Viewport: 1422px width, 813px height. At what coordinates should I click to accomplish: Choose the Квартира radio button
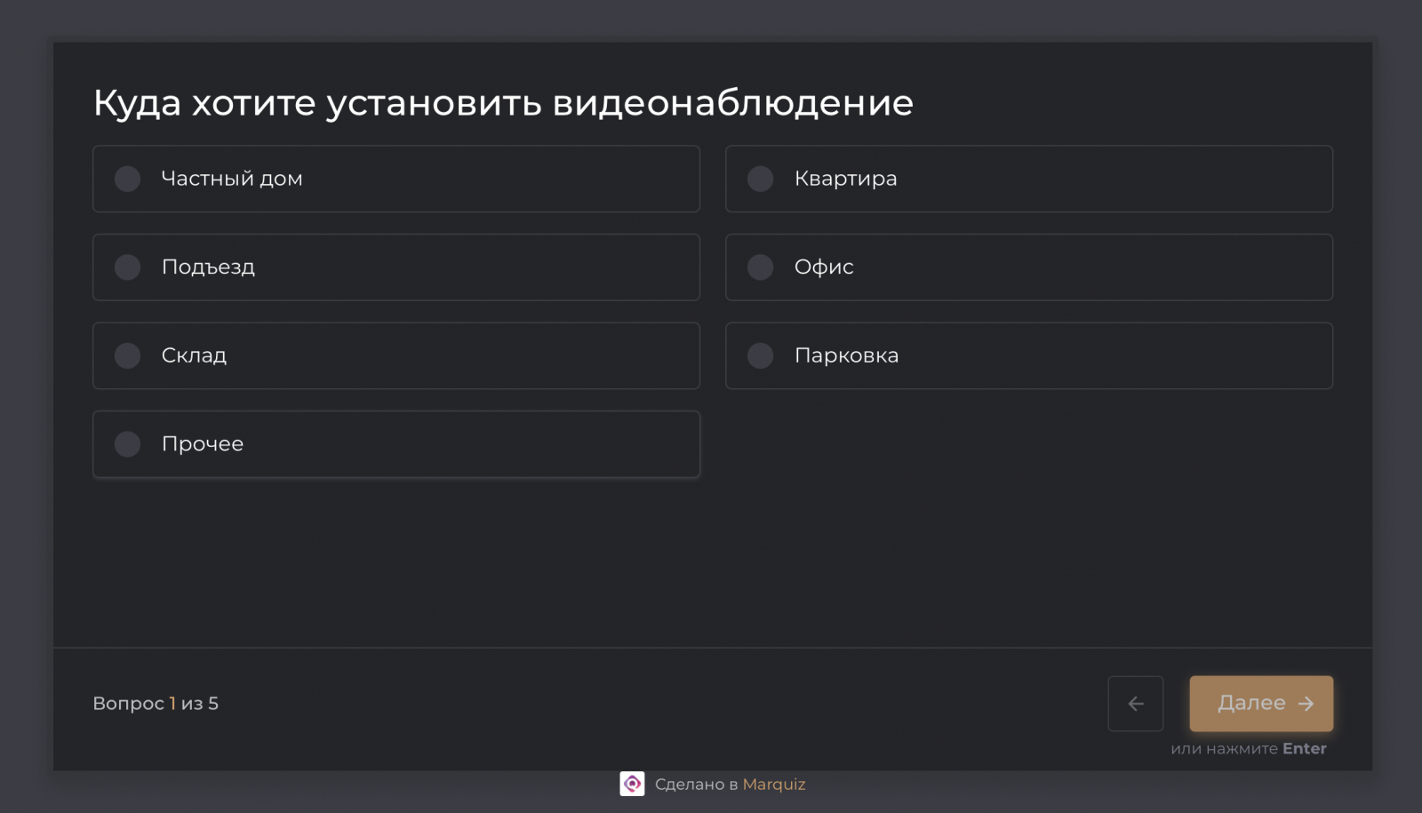(761, 179)
